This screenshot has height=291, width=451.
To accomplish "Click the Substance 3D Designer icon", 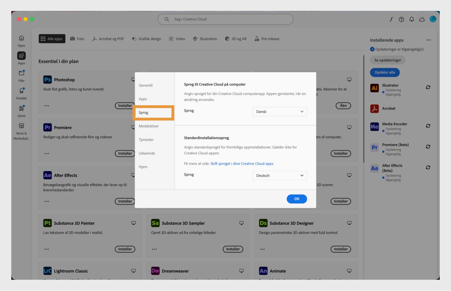I will (x=263, y=223).
